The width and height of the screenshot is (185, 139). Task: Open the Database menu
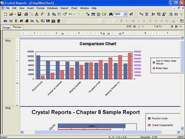pyautogui.click(x=53, y=8)
